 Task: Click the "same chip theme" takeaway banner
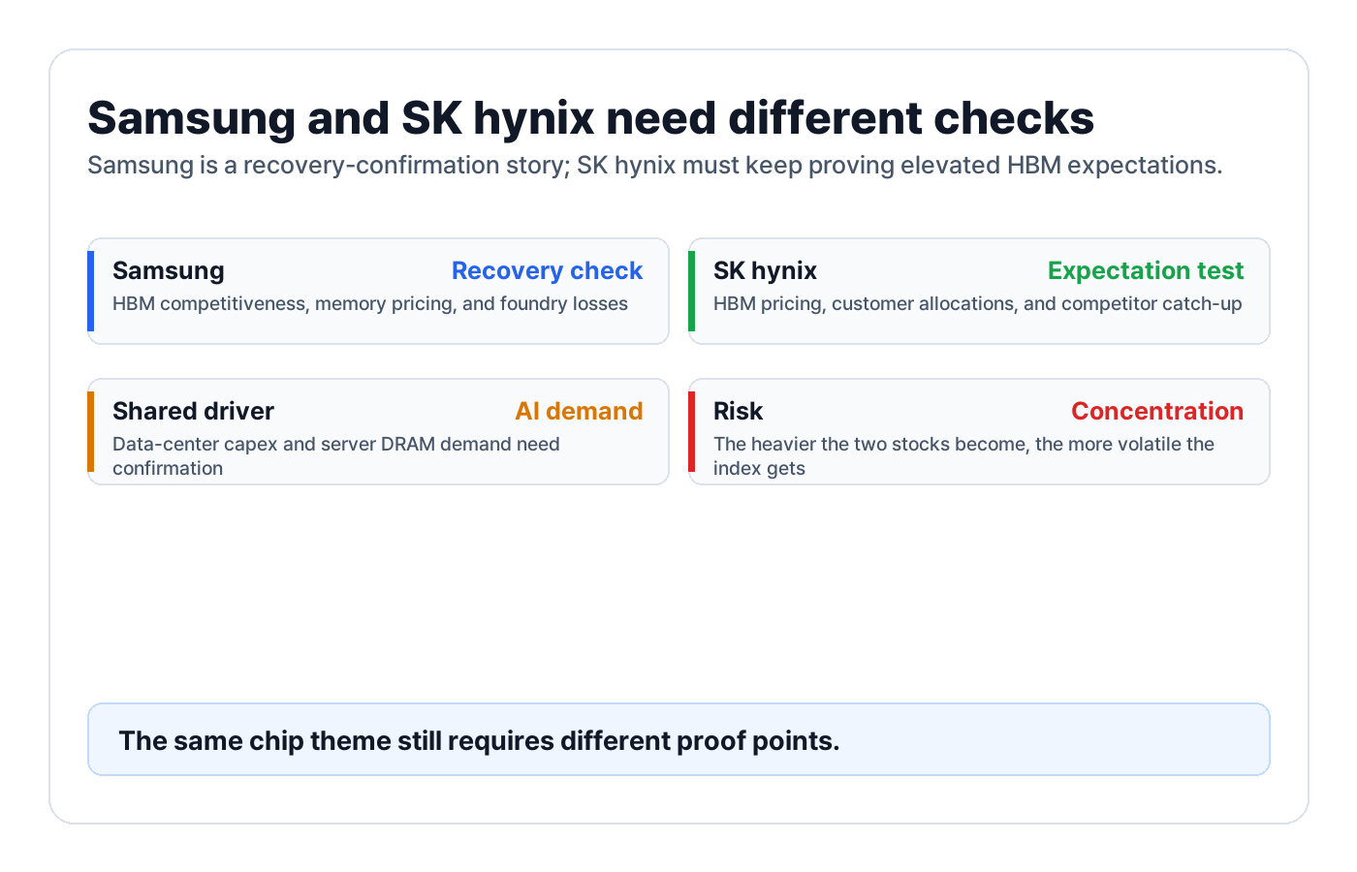point(678,739)
